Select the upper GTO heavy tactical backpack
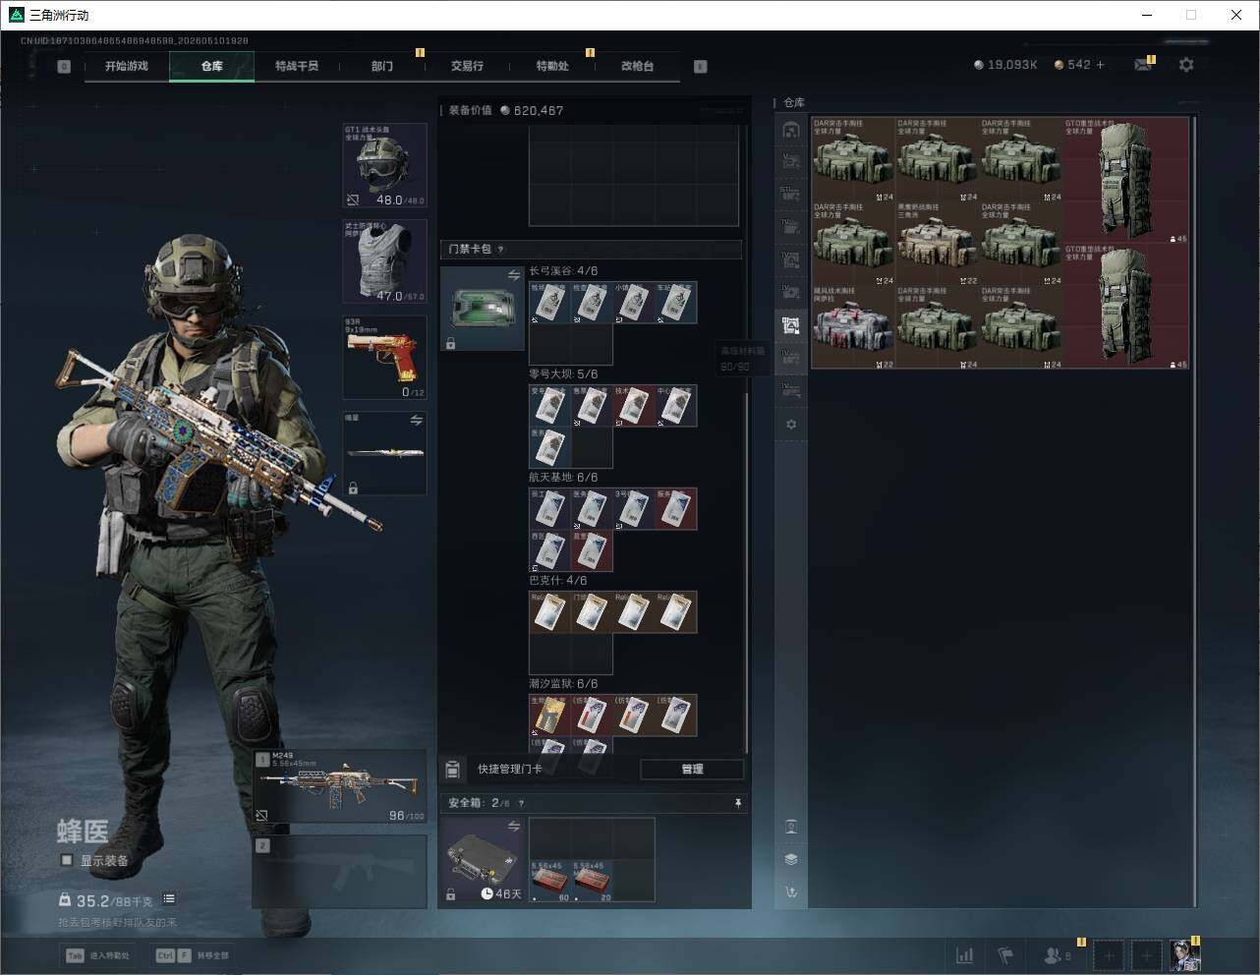 coord(1126,181)
